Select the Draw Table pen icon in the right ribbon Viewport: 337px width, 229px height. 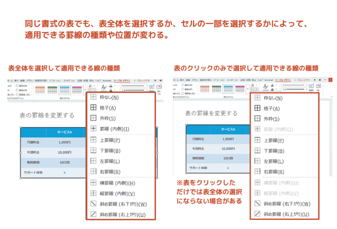tap(311, 86)
